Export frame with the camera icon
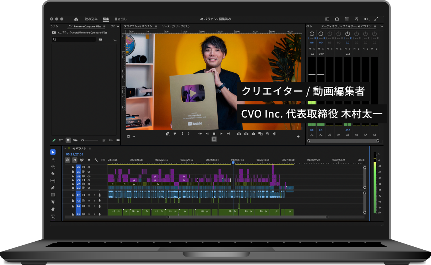Screen dimensions: 431x265 pos(253,134)
